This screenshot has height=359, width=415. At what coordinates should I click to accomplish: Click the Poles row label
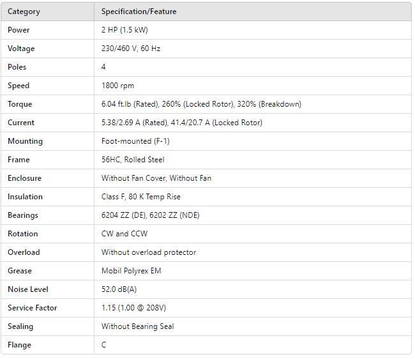pyautogui.click(x=17, y=67)
